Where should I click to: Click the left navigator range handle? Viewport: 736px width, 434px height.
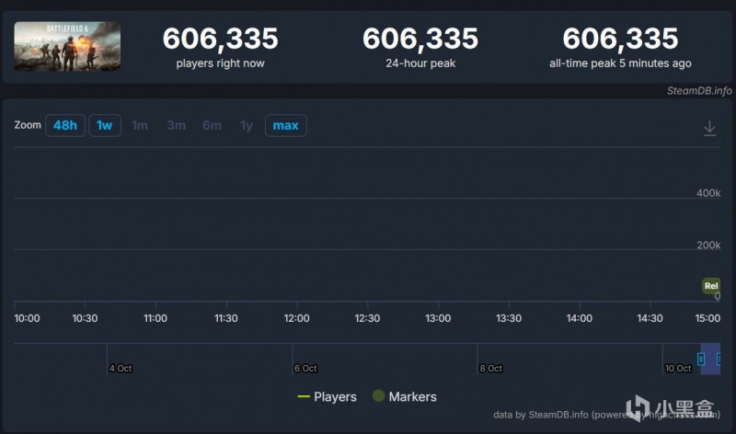click(x=701, y=359)
